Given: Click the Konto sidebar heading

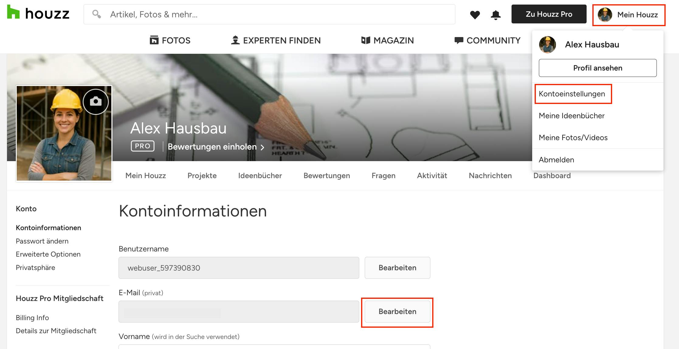Looking at the screenshot, I should 26,209.
